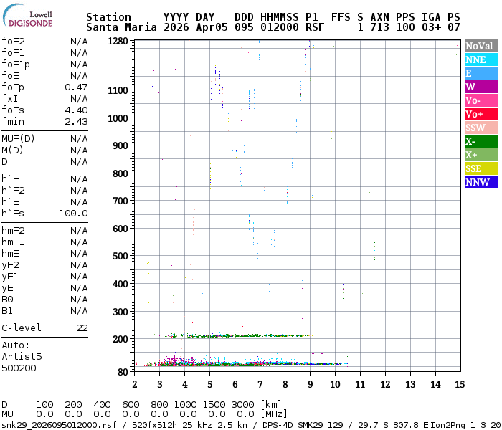The image size is (502, 430).
Task: Click the Santa Maria station name
Action: click(121, 27)
